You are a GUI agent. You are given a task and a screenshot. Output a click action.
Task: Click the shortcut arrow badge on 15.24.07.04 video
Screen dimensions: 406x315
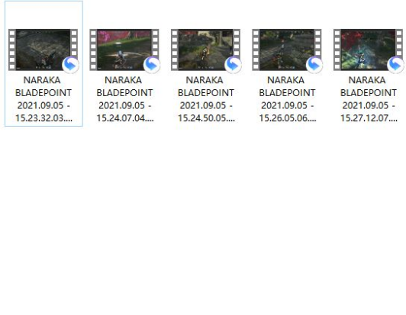click(x=152, y=65)
